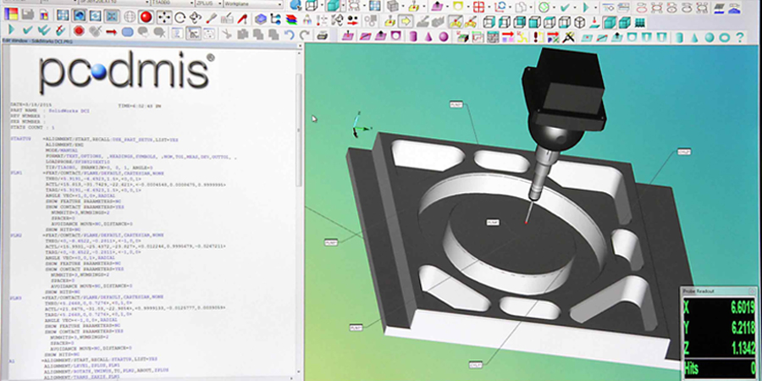Click the measured cylinder icon (purple)
The image size is (762, 381).
coord(412,36)
